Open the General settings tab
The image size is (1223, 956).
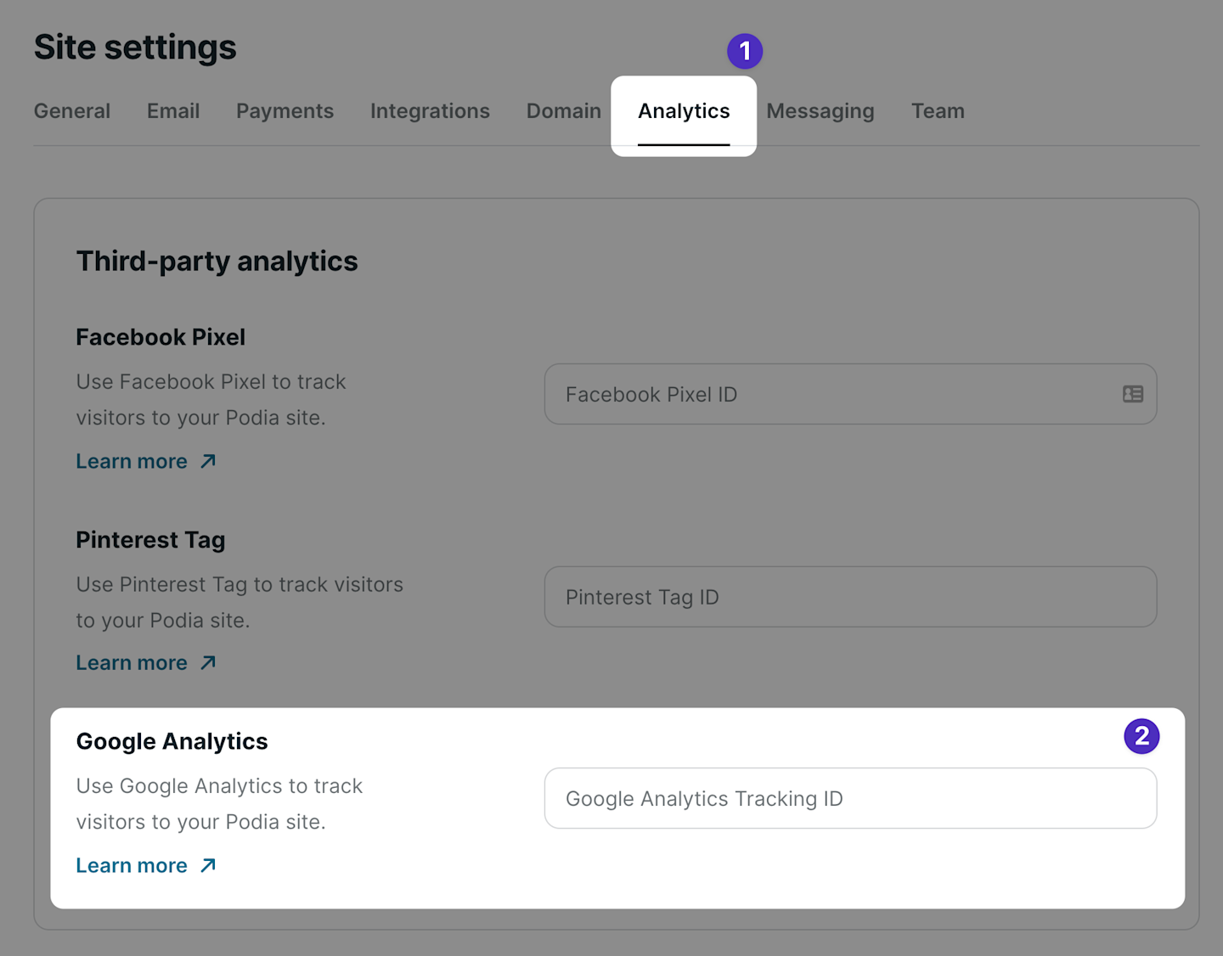pos(72,111)
